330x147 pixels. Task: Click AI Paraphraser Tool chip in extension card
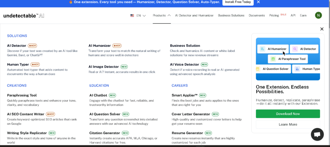pos(288,59)
